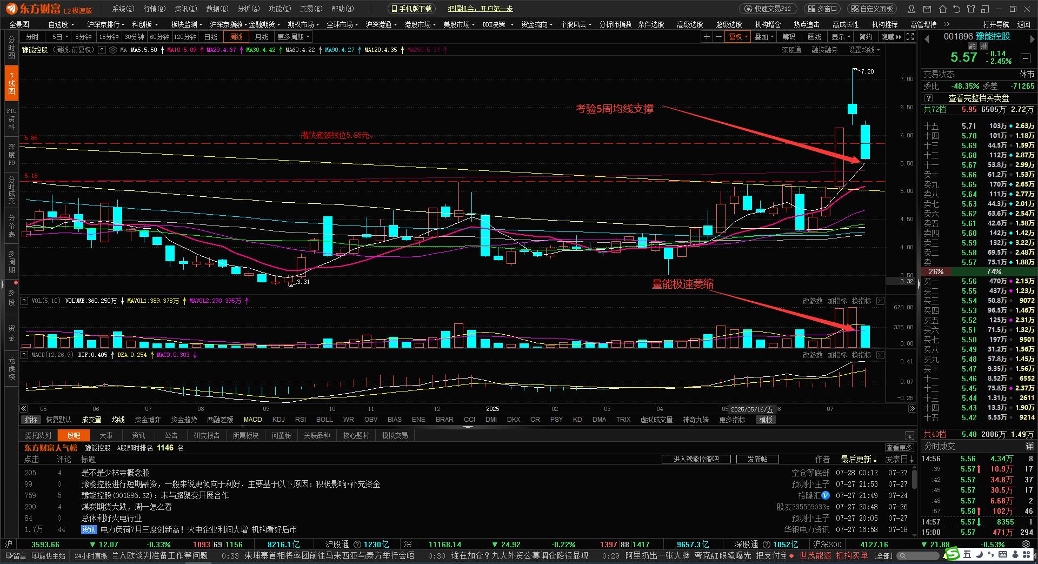Image resolution: width=1038 pixels, height=564 pixels.
Task: Open 分析(A) menu
Action: 249,9
